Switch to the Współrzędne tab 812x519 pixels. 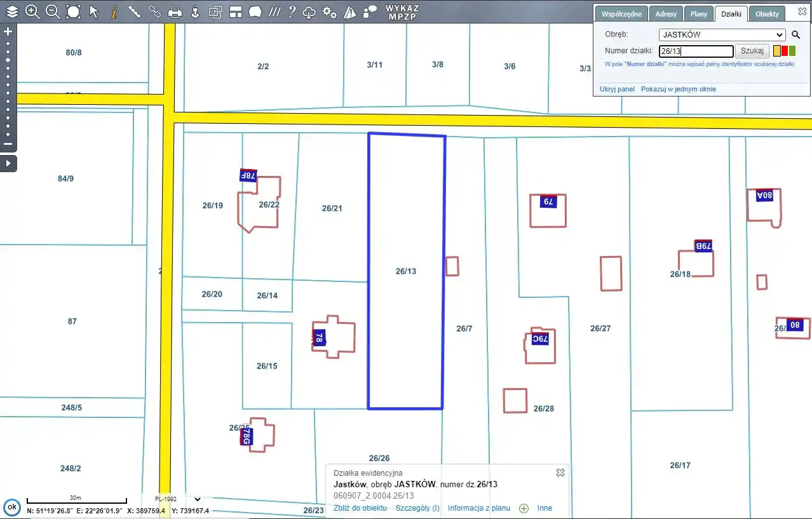(x=621, y=14)
